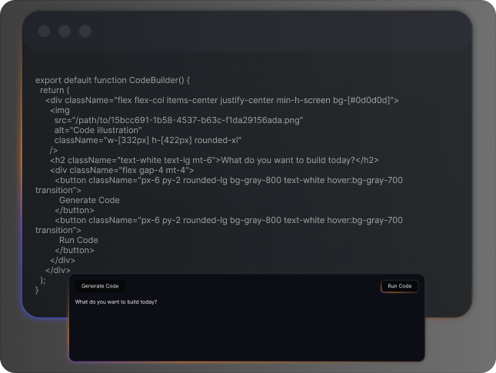Click the 'return (' line in the code
The width and height of the screenshot is (496, 373).
point(55,90)
